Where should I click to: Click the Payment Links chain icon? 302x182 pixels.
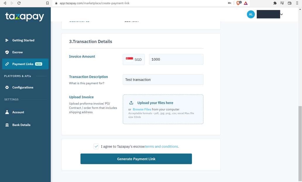(7, 64)
